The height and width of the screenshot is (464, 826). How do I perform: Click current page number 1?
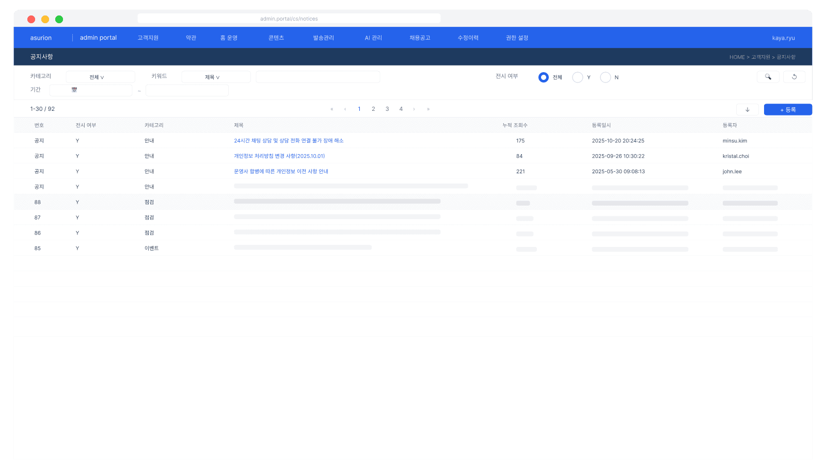[x=359, y=109]
